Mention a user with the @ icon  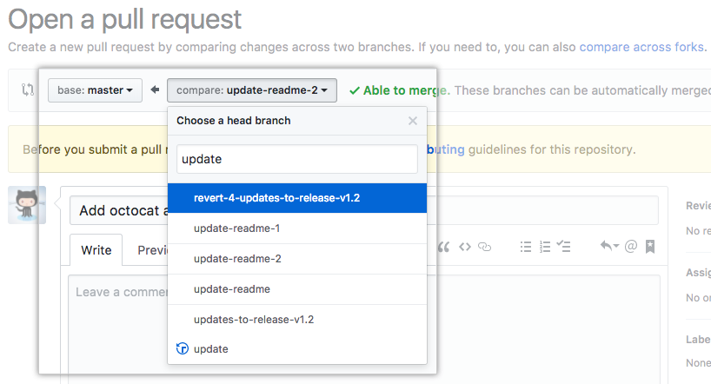[x=631, y=246]
